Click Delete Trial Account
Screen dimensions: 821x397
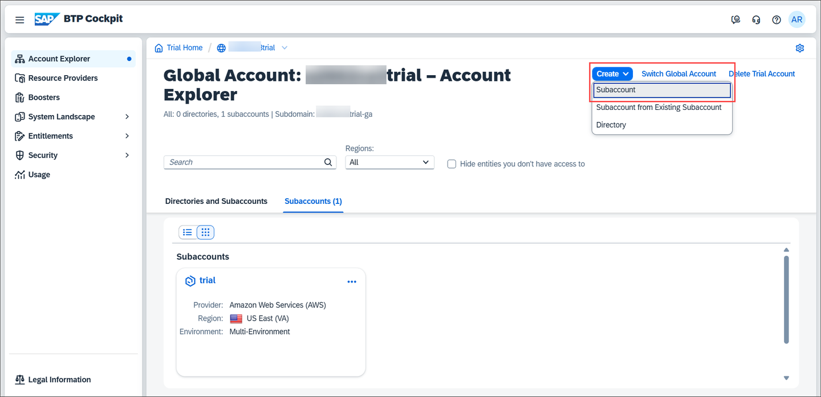click(x=762, y=74)
